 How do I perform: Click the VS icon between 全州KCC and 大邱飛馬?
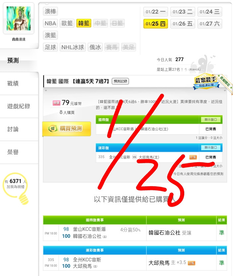(x=134, y=157)
